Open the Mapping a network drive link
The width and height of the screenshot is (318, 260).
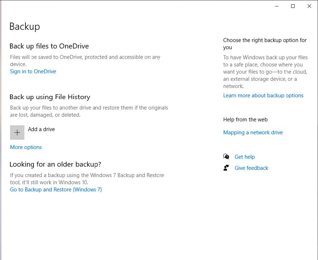253,133
